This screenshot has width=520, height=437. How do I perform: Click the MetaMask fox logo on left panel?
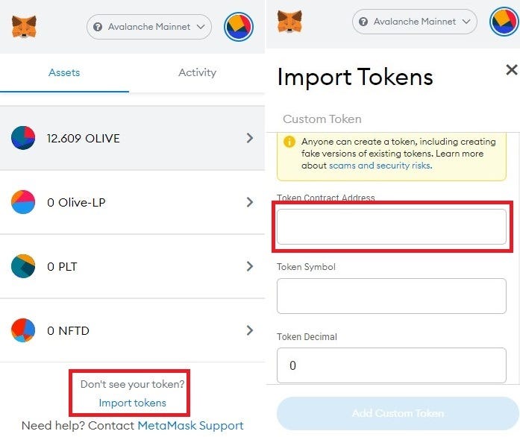coord(24,28)
